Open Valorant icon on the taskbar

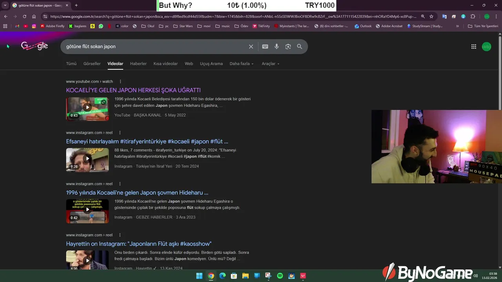(x=303, y=276)
